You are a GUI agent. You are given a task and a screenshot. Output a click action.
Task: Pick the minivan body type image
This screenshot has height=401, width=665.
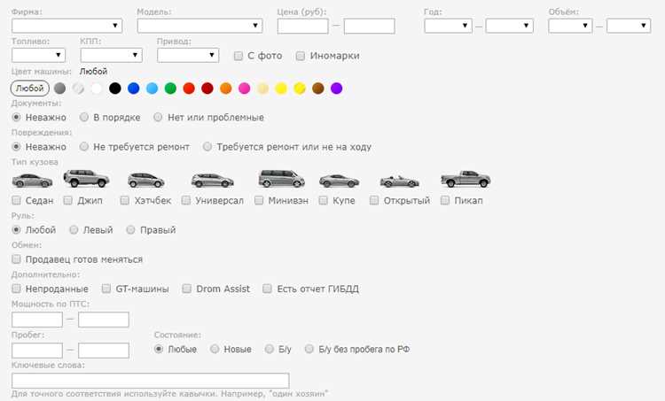pyautogui.click(x=281, y=178)
